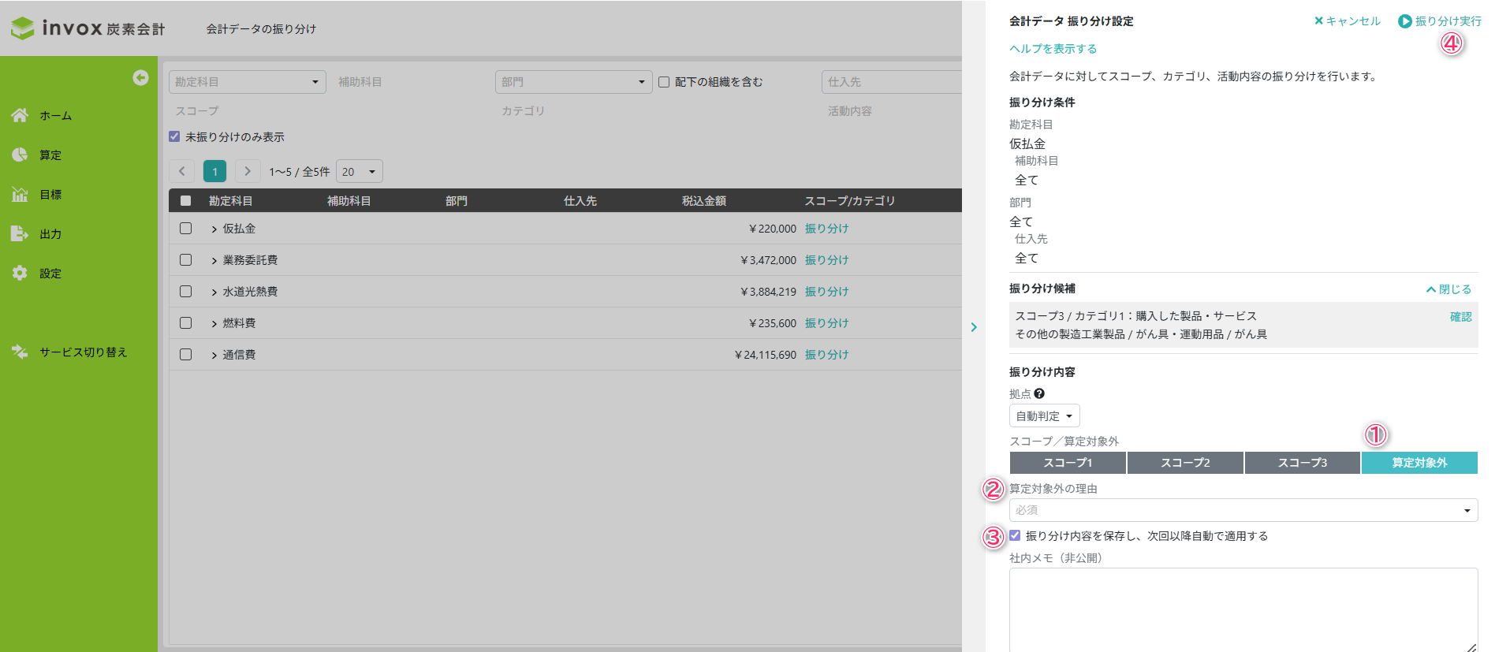Expand the 水道光熱費 row chevron
The height and width of the screenshot is (652, 1495).
pos(214,292)
